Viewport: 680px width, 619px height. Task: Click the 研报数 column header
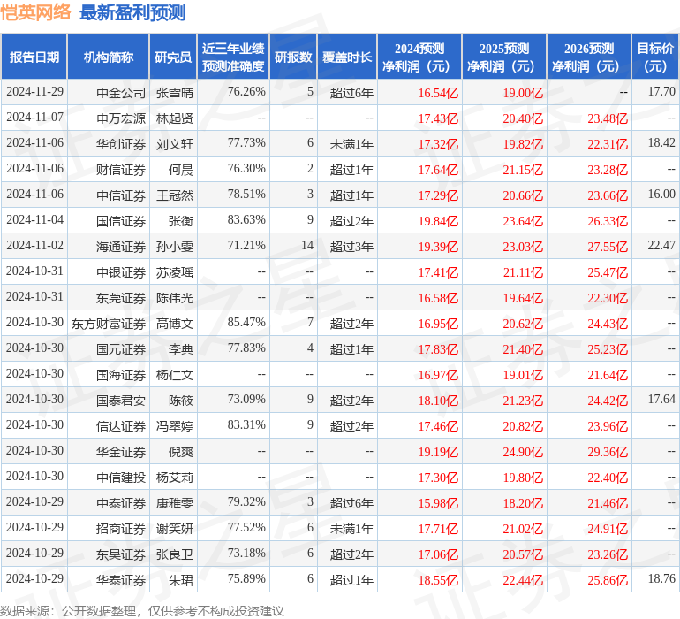[x=293, y=57]
